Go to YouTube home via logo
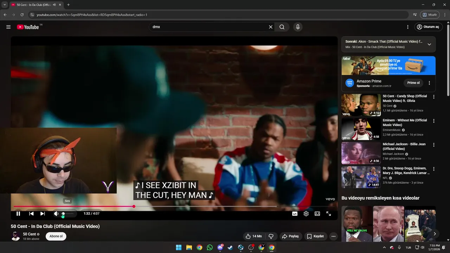The image size is (450, 253). [x=28, y=27]
